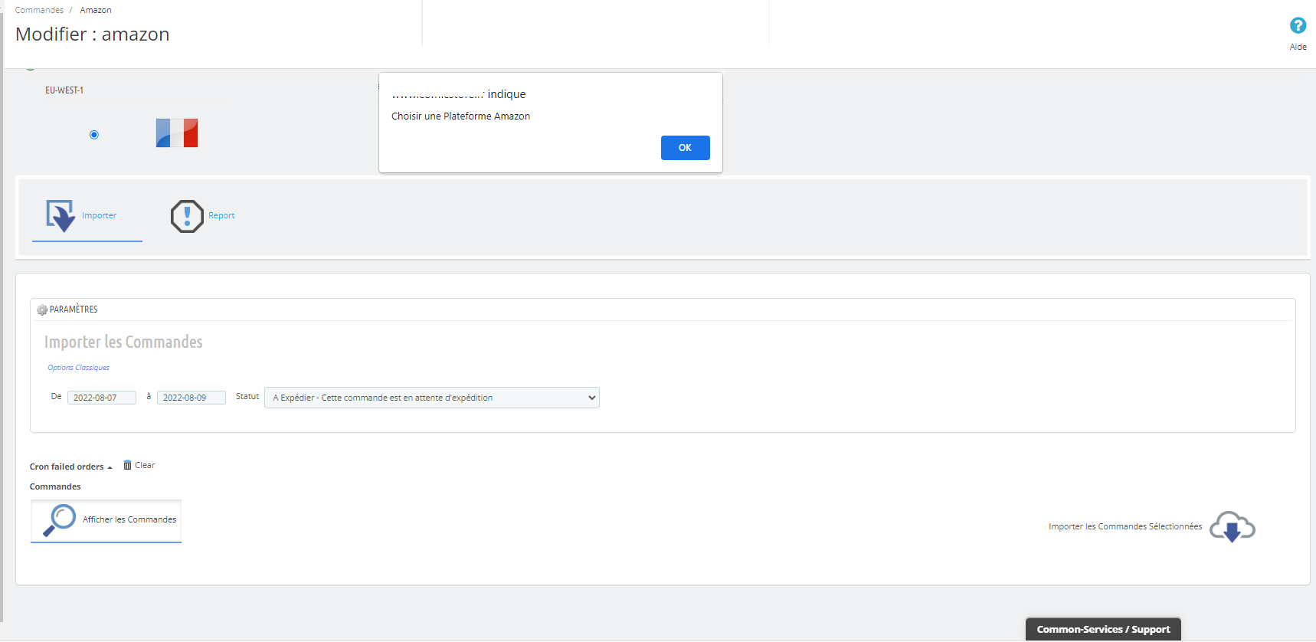Switch to the Report tab label
Image resolution: width=1316 pixels, height=642 pixels.
point(221,216)
